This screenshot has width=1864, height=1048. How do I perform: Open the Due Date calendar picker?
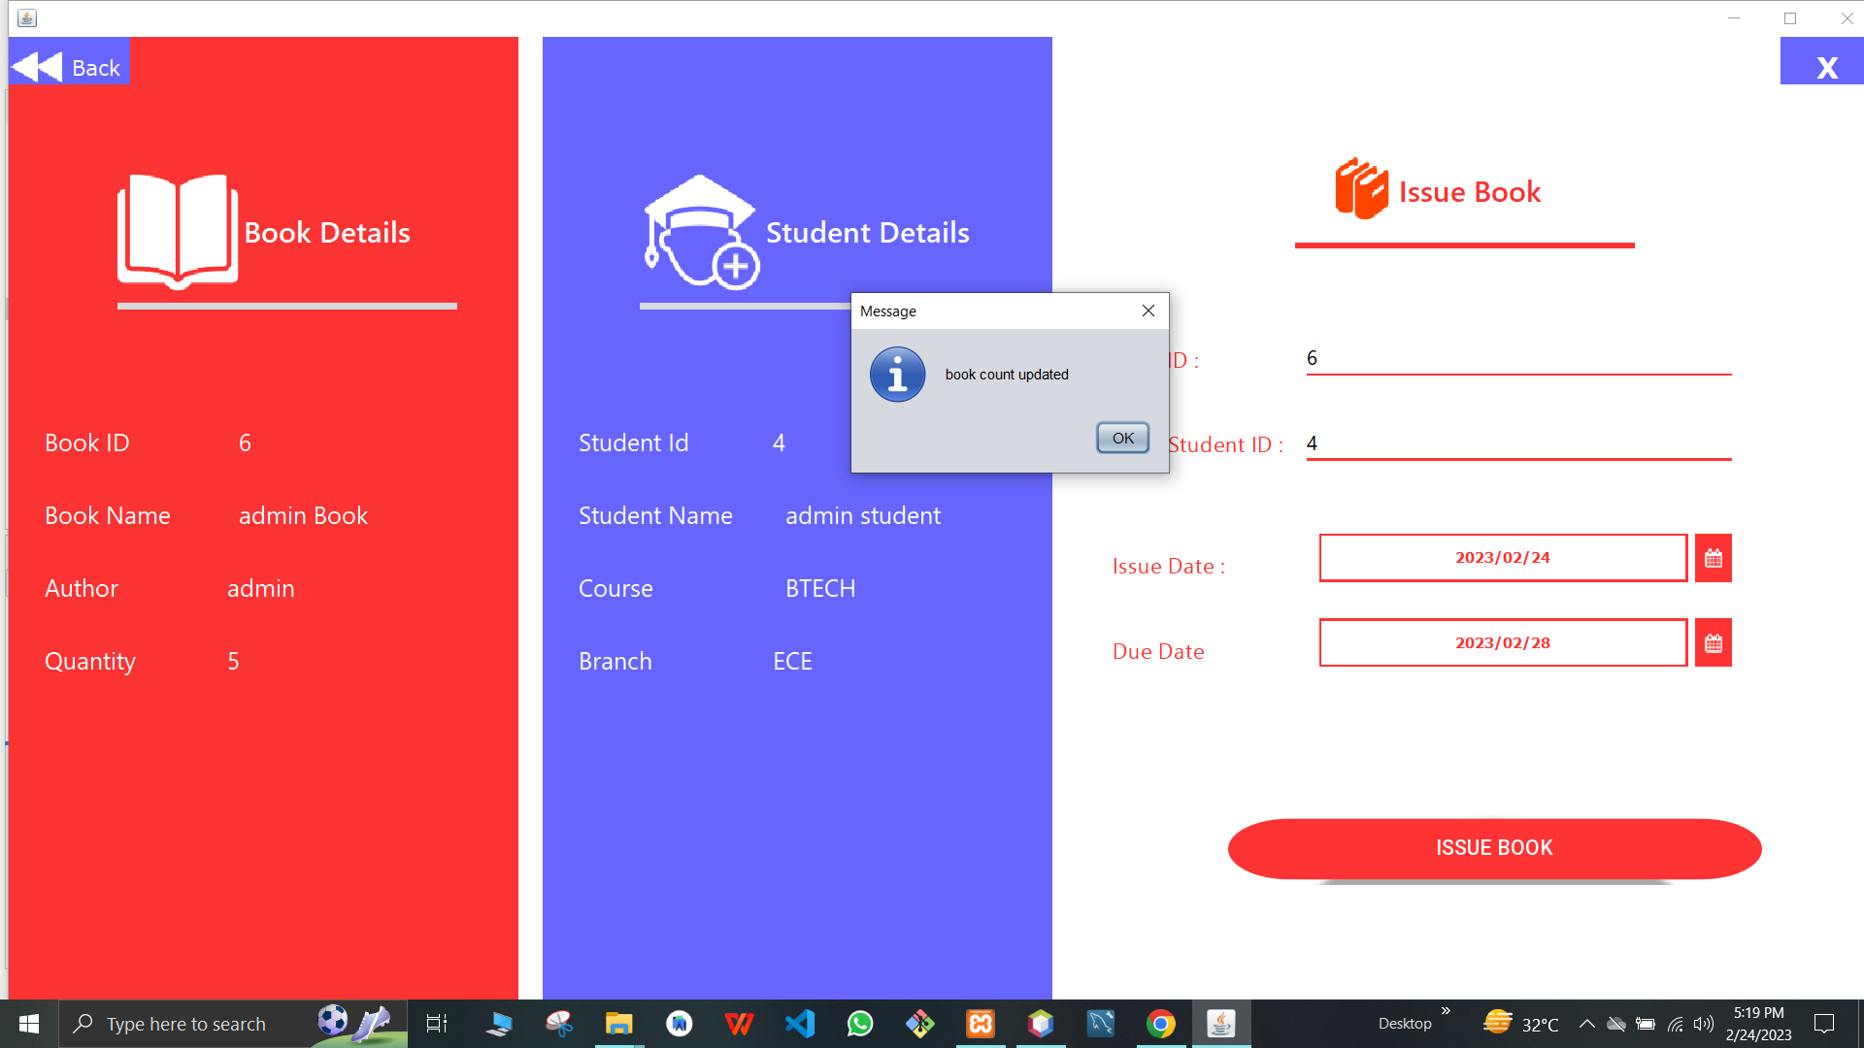tap(1713, 643)
